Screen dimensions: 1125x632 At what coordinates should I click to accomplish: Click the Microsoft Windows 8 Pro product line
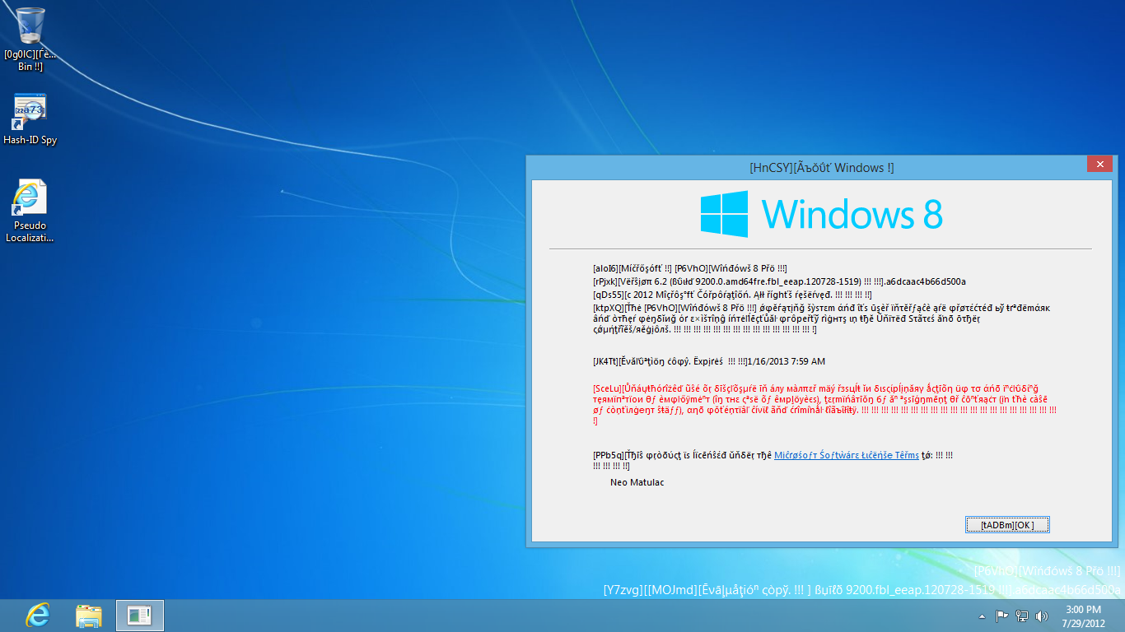click(x=689, y=268)
